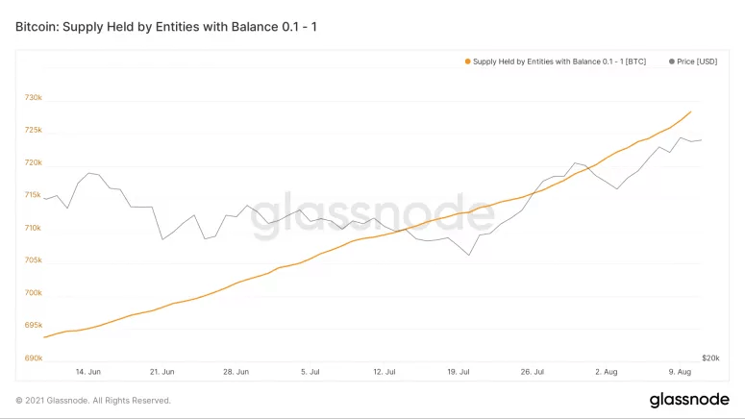Click the 690k y-axis label
Image resolution: width=745 pixels, height=419 pixels.
33,358
